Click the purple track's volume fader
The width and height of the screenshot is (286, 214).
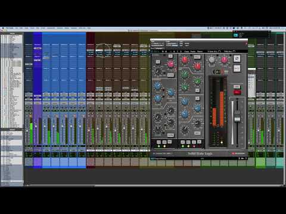coord(36,127)
